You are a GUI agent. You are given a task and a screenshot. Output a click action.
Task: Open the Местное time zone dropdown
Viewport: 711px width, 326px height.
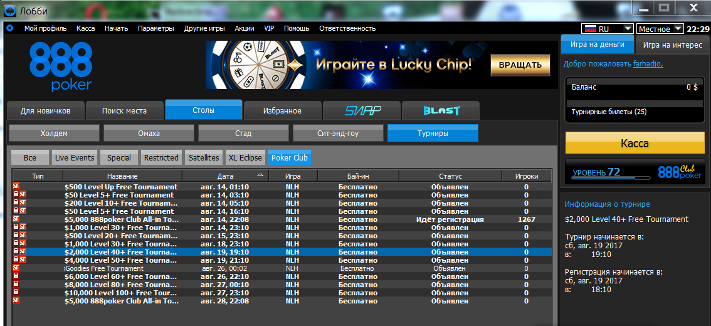click(660, 29)
